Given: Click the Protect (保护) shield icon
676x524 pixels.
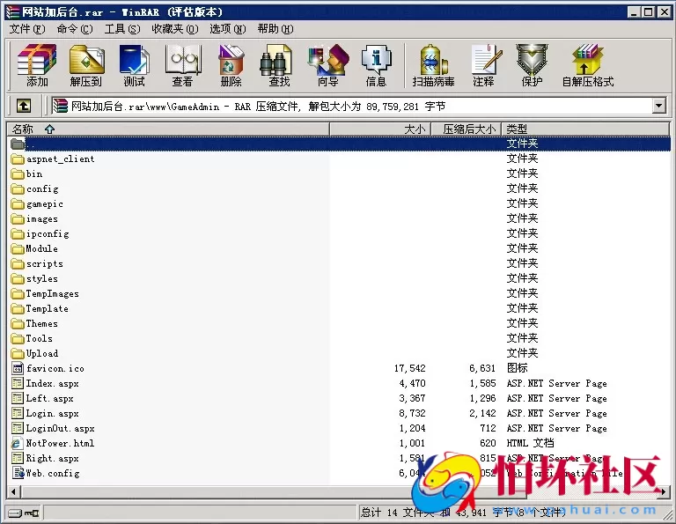Looking at the screenshot, I should click(532, 64).
